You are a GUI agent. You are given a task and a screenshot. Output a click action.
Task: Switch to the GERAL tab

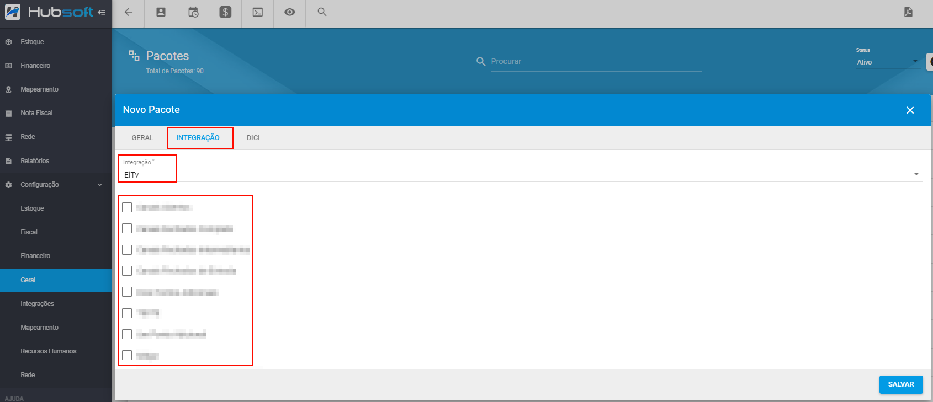142,138
